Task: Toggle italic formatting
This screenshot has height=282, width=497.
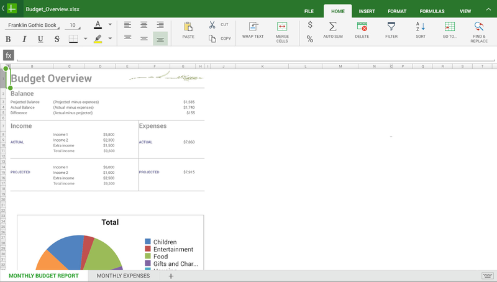Action: pyautogui.click(x=24, y=39)
